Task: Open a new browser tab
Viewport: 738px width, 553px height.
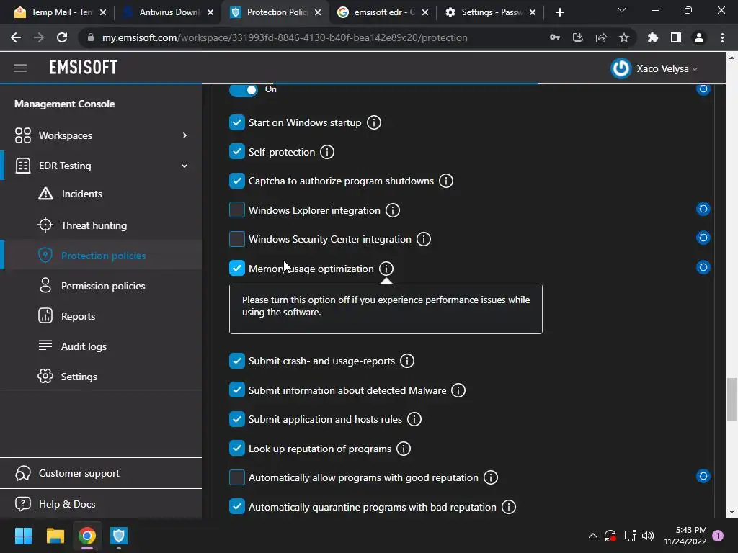Action: click(559, 12)
